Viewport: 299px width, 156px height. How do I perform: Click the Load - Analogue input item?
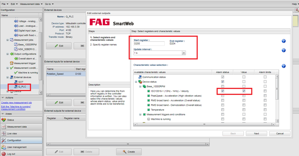click(x=26, y=26)
